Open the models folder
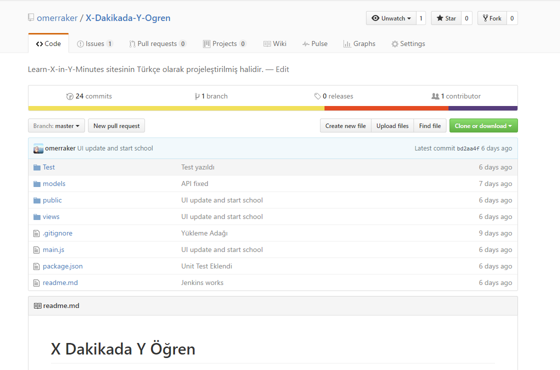560x370 pixels. click(x=54, y=183)
